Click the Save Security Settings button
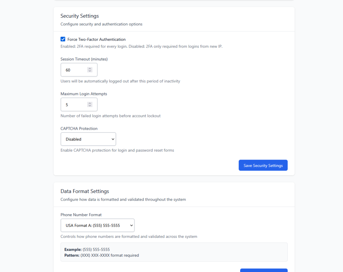 [x=263, y=165]
